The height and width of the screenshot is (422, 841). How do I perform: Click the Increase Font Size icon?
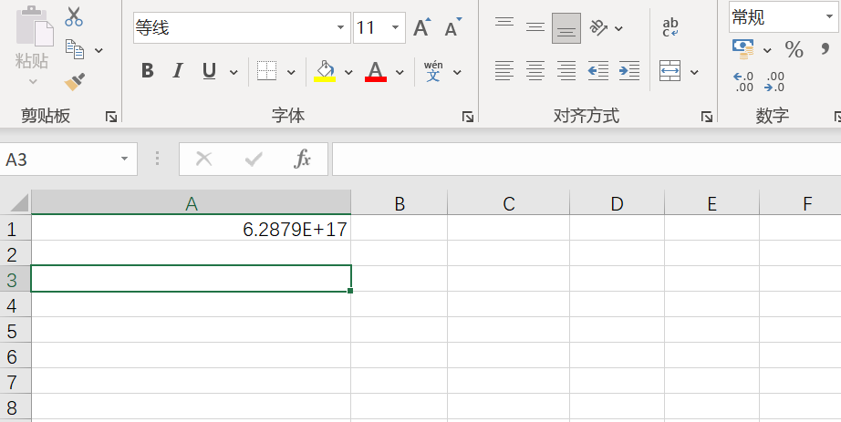click(421, 28)
